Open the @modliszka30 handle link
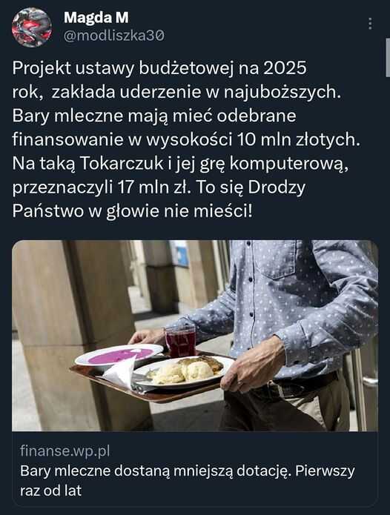The image size is (390, 515). coord(114,36)
